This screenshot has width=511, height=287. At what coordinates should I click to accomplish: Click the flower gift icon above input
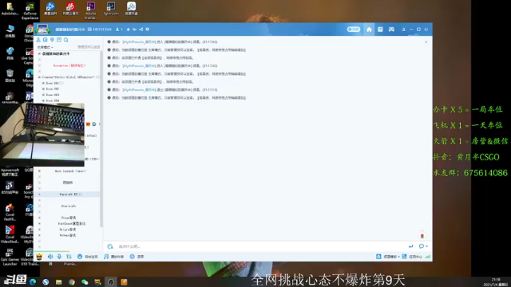(422, 235)
